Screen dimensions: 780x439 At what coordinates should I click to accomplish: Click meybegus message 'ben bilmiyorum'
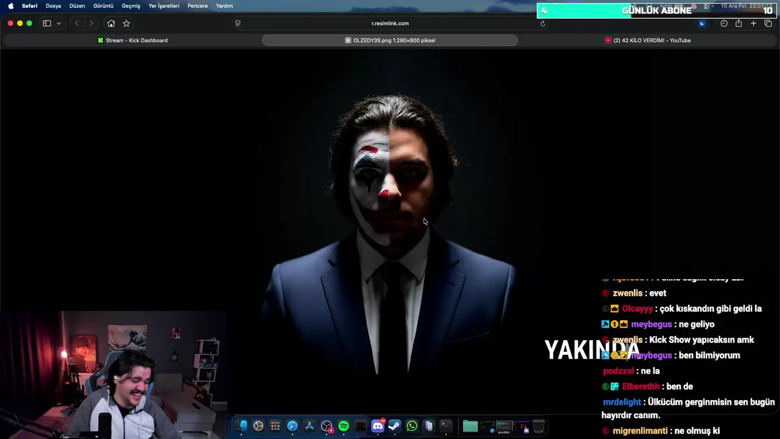point(671,355)
